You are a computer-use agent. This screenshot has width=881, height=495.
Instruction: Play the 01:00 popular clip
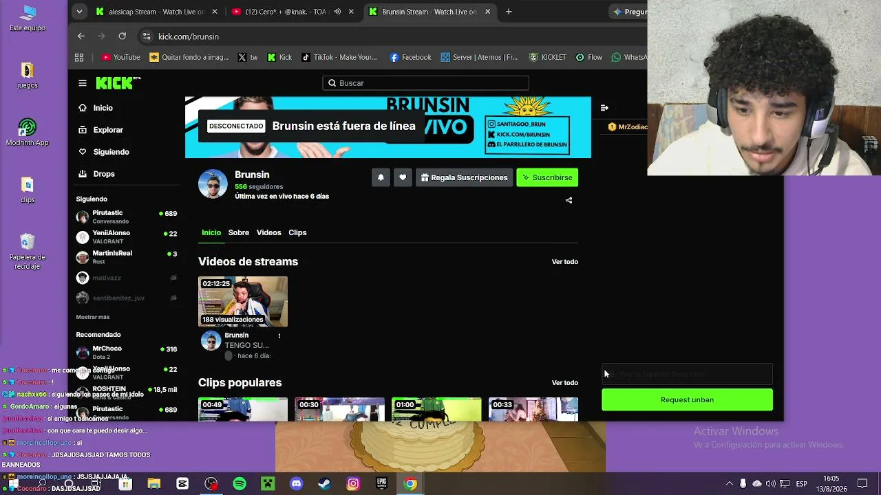click(436, 409)
